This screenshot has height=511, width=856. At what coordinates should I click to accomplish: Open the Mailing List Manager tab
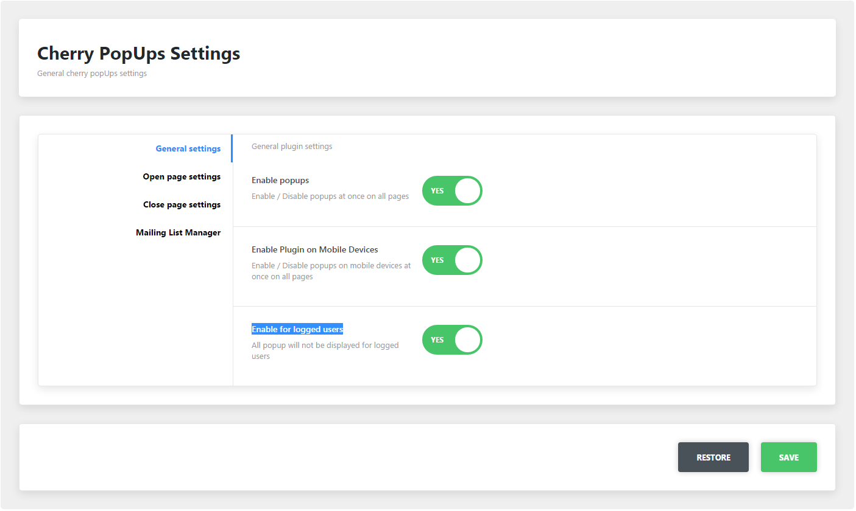tap(178, 233)
